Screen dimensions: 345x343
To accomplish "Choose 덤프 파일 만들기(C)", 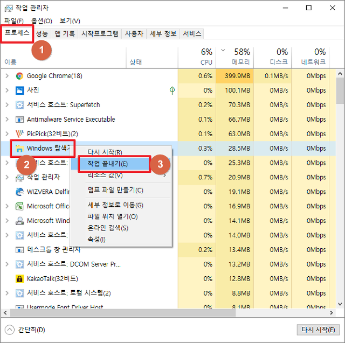I will pyautogui.click(x=121, y=190).
